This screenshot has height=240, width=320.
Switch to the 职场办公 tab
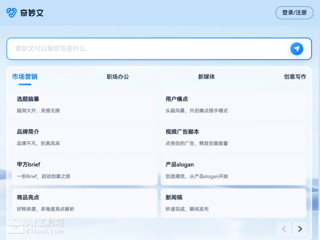(118, 77)
